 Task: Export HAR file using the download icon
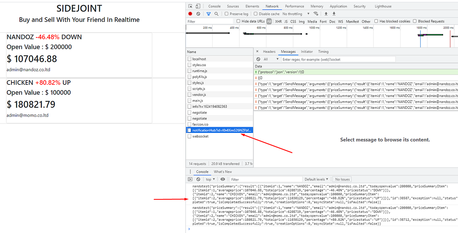[x=334, y=13]
